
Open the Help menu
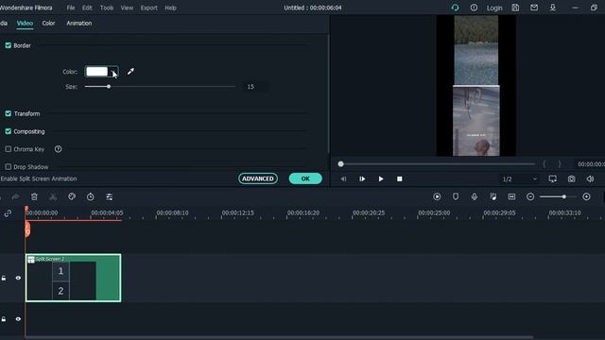[x=170, y=8]
